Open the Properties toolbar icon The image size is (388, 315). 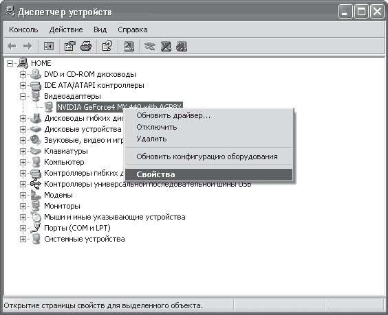(x=69, y=46)
